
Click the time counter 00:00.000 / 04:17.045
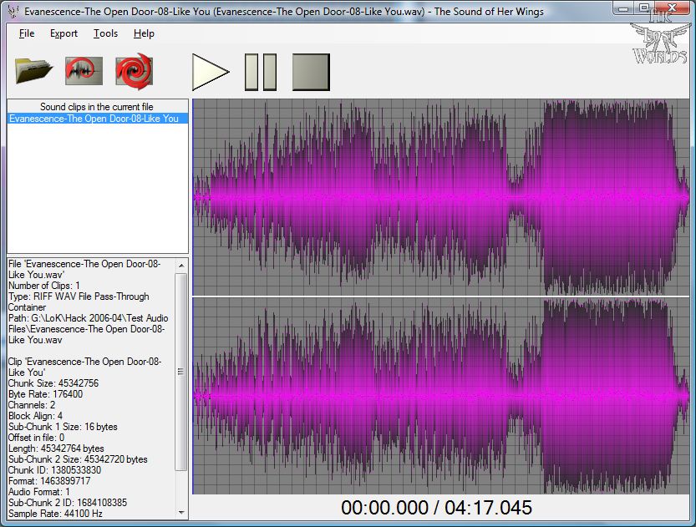tap(436, 508)
